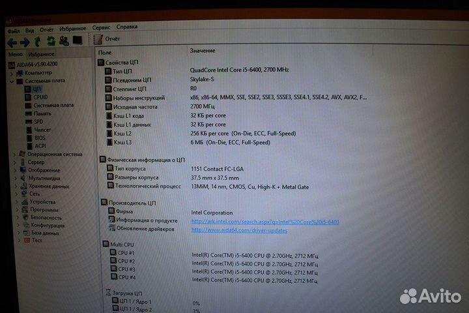Image resolution: width=469 pixels, height=313 pixels.
Task: Move up one level with the green up arrow
Action: (x=38, y=42)
